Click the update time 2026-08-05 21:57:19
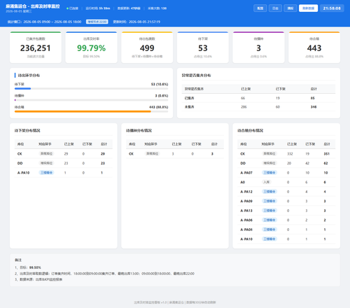Screen dimensions: 350x308 144,22
